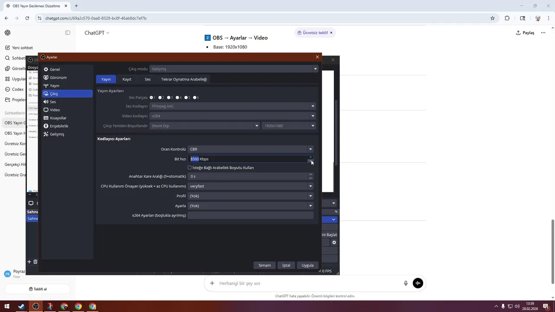Click the Bit hızı Kbps field
The height and width of the screenshot is (312, 555).
tap(248, 159)
